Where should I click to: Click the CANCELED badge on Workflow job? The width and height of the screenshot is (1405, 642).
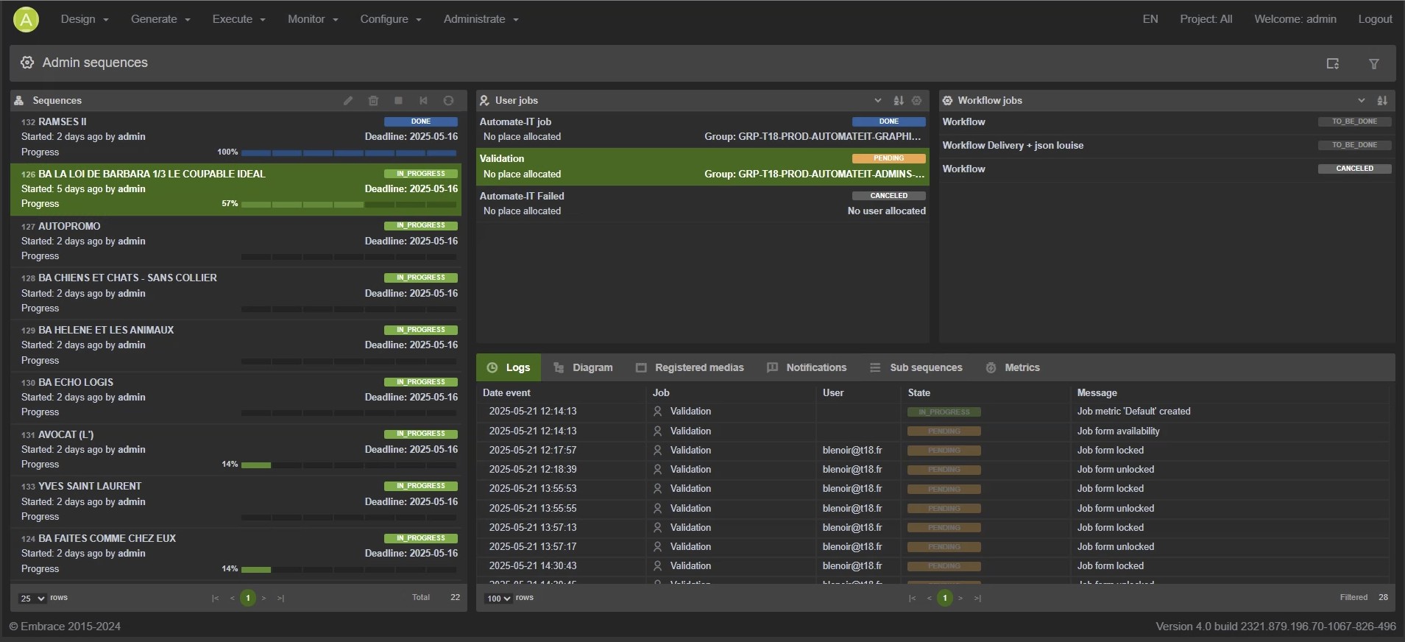point(1354,169)
